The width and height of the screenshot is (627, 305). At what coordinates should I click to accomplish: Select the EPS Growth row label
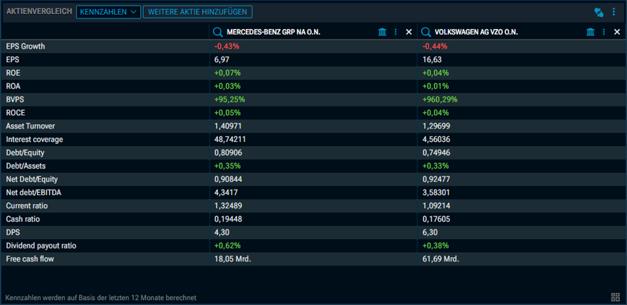click(x=25, y=47)
